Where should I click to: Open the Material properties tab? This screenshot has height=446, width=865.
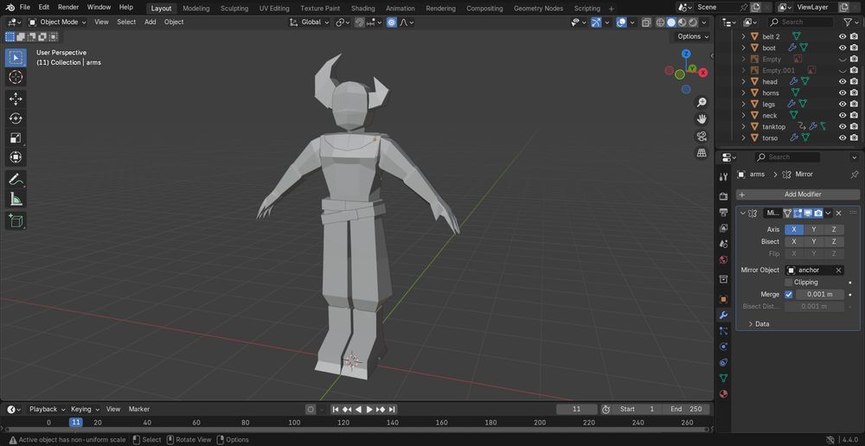pos(723,393)
